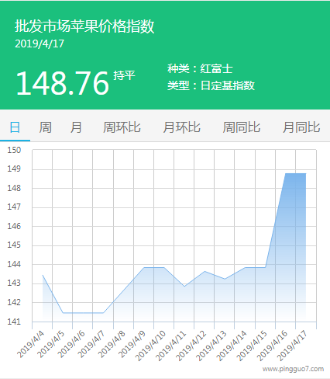This screenshot has height=379, width=330.
Task: Click the x-axis label 2019/4/5
Action: point(50,344)
